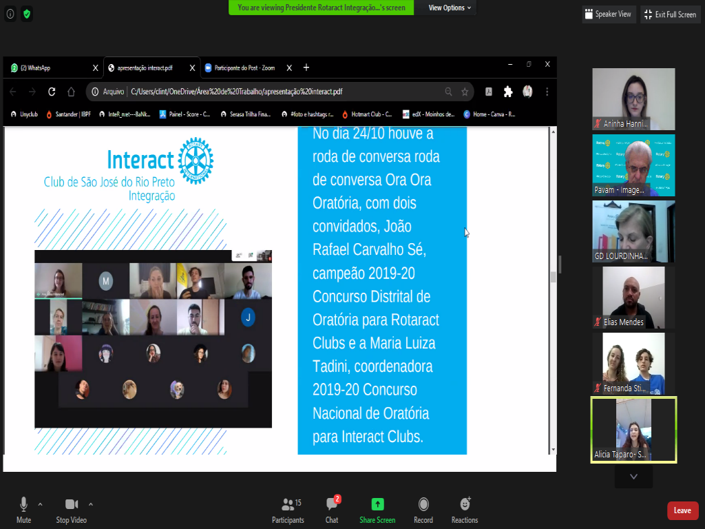Viewport: 705px width, 529px height.
Task: Select Aninha Hanni's video thumbnail
Action: tap(633, 98)
